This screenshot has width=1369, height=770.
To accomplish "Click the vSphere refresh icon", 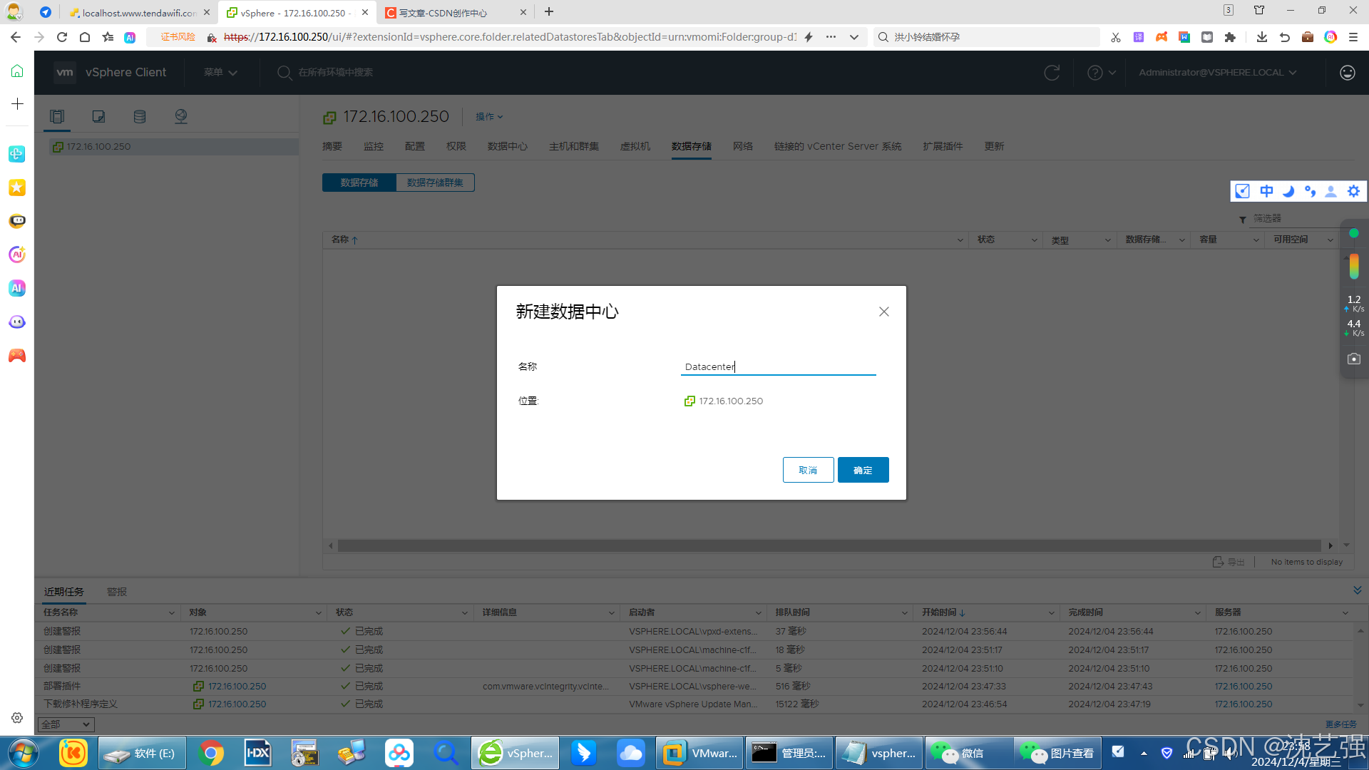I will click(x=1051, y=72).
